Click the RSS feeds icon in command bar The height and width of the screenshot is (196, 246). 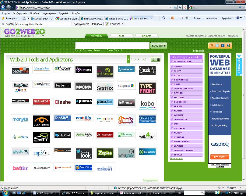coord(173,18)
